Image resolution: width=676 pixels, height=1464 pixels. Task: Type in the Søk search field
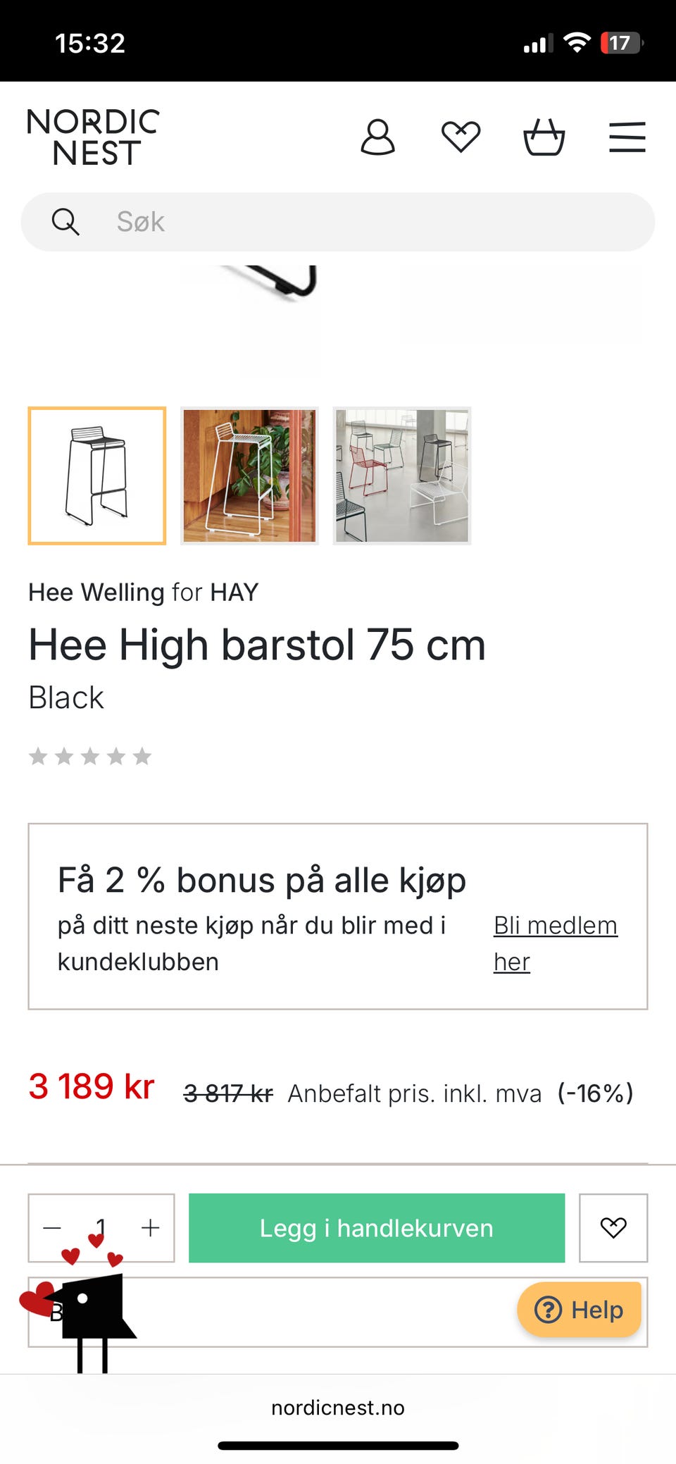tap(366, 222)
